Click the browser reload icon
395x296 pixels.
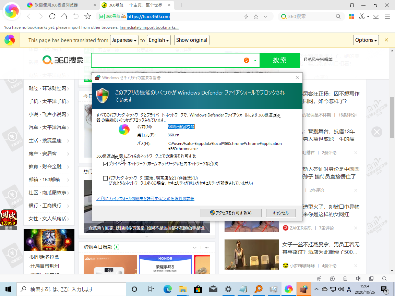(52, 16)
